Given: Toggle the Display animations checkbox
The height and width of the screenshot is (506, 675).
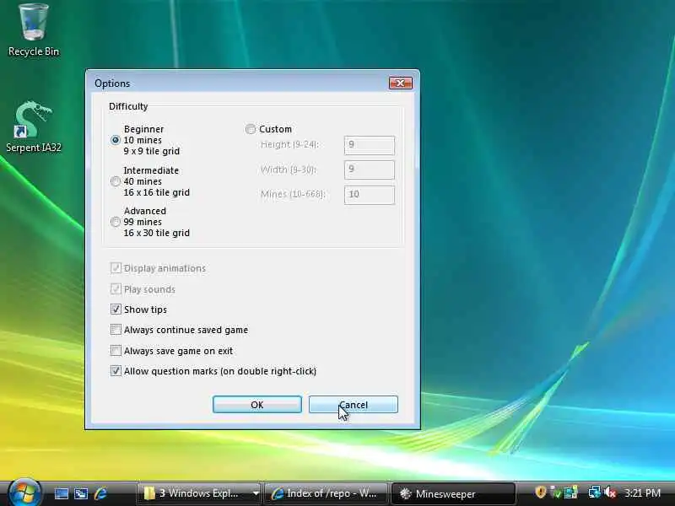Looking at the screenshot, I should [116, 268].
